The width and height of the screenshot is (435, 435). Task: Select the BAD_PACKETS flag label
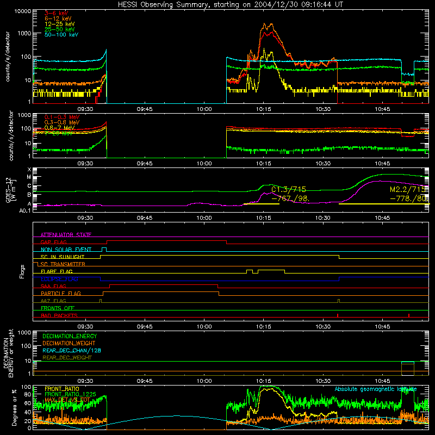59,315
